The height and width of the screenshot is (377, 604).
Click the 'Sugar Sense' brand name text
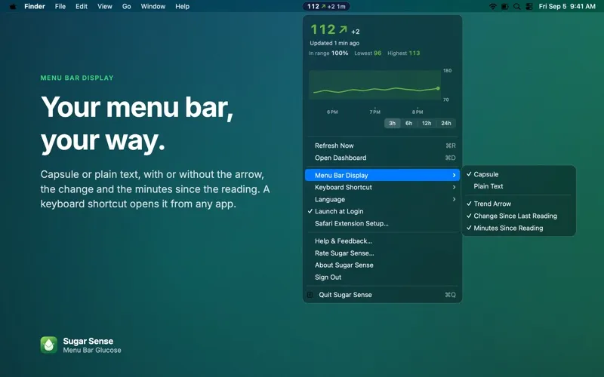click(88, 342)
